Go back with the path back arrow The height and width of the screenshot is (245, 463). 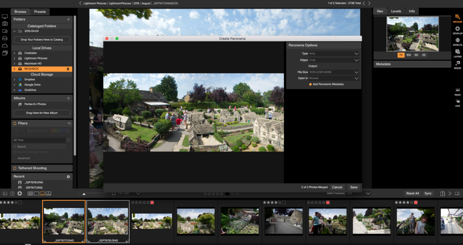click(80, 3)
